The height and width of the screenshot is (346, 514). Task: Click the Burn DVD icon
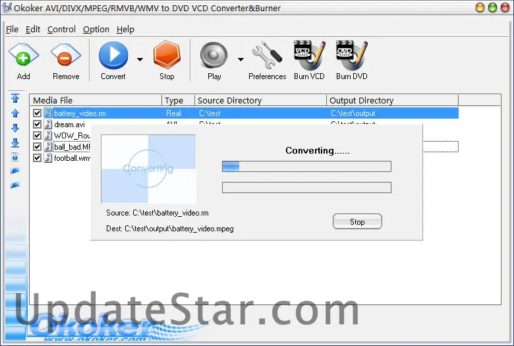click(352, 55)
